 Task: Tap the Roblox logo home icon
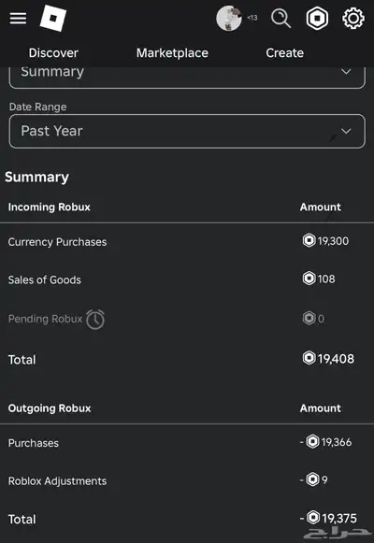point(53,18)
